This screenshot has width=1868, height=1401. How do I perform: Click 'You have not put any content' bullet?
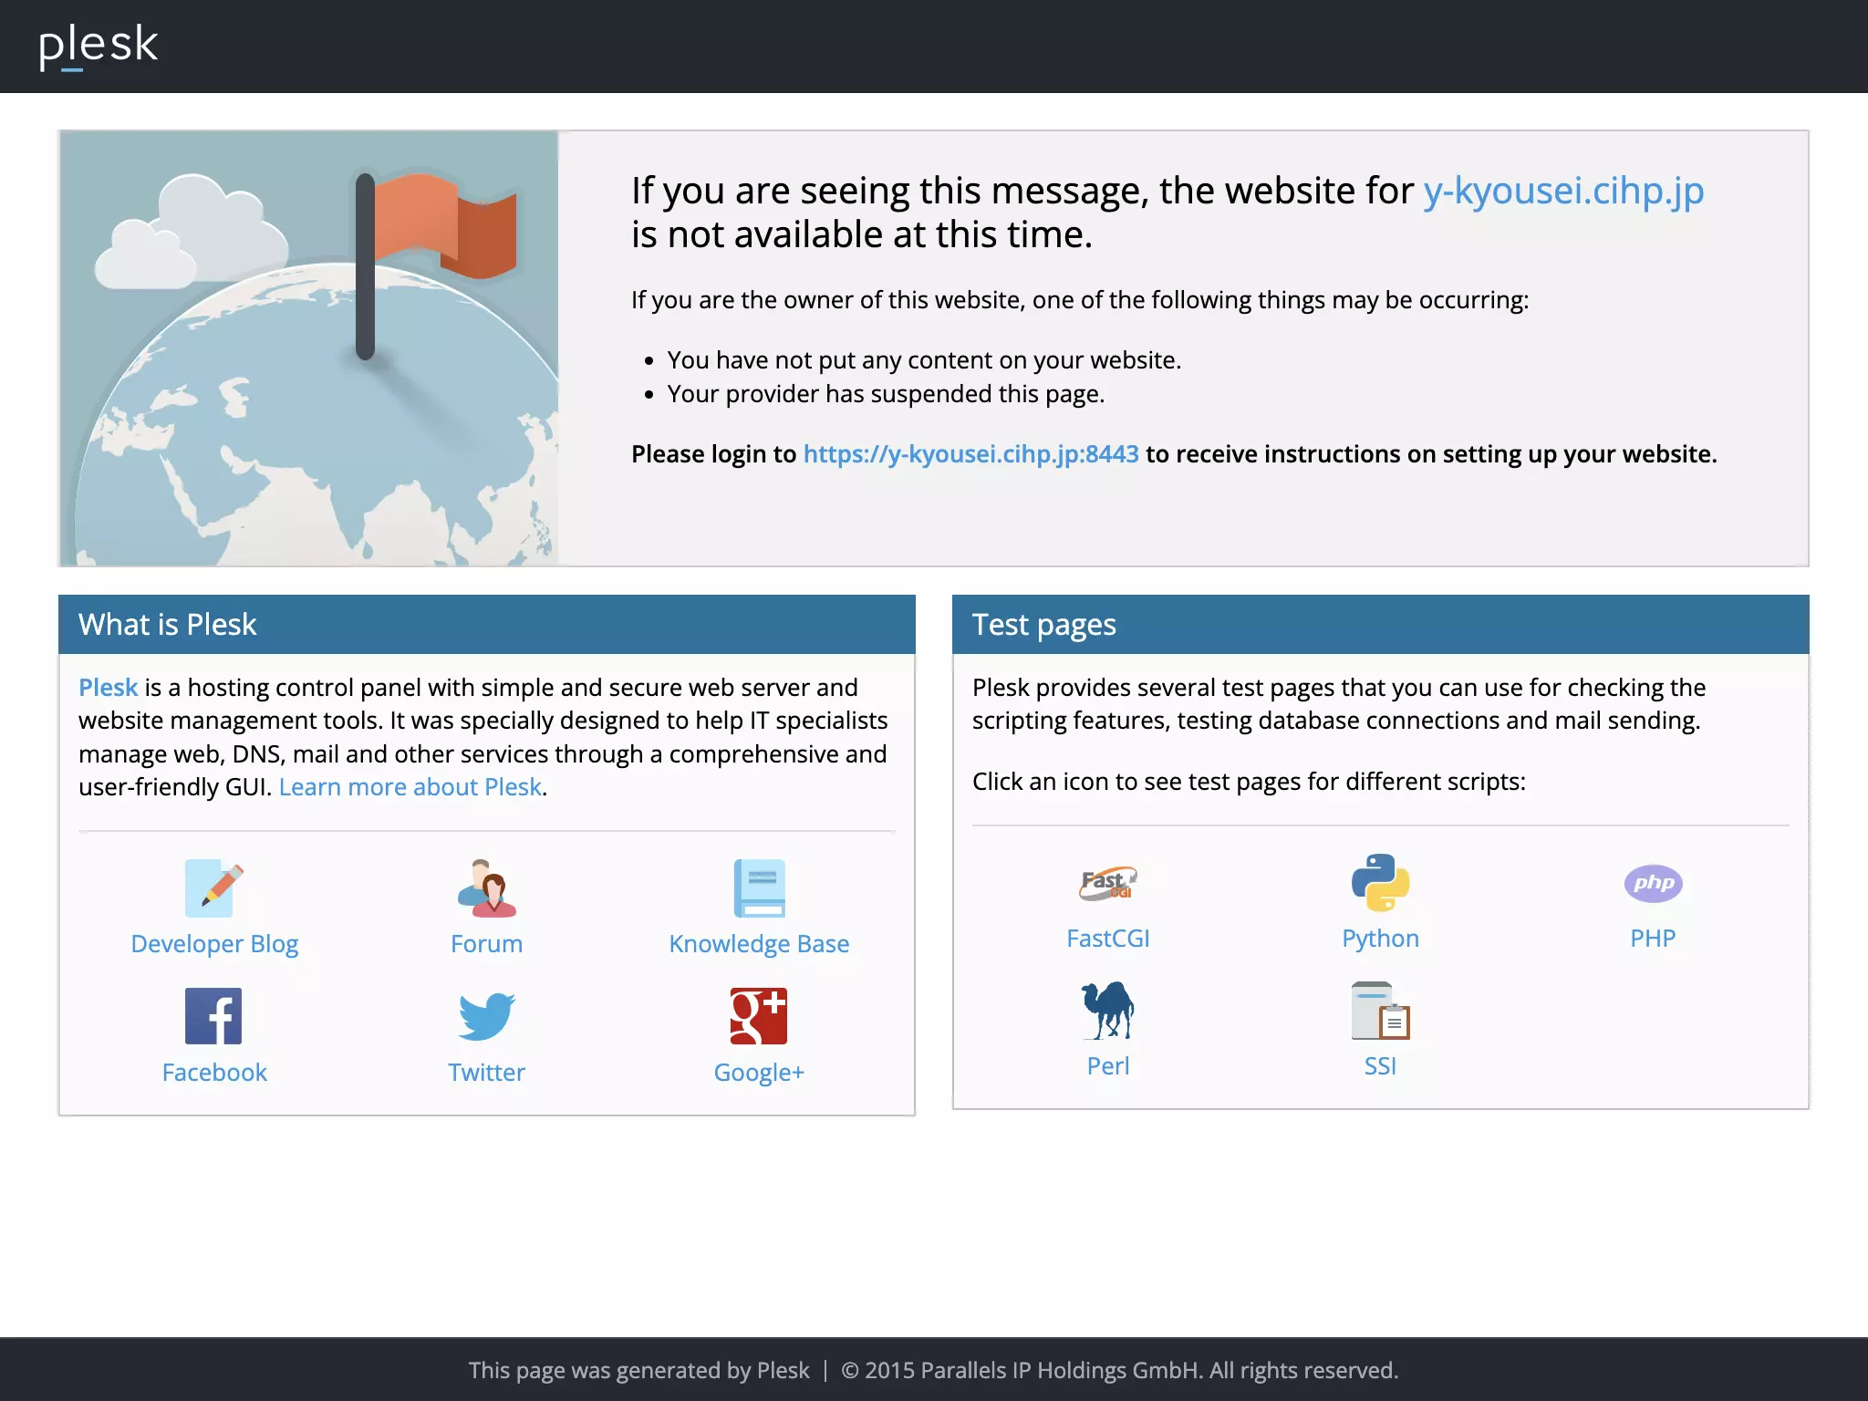pyautogui.click(x=924, y=360)
